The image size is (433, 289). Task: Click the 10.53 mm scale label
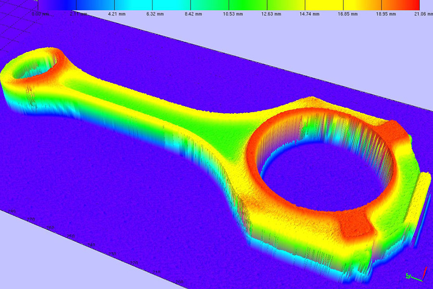pos(232,14)
